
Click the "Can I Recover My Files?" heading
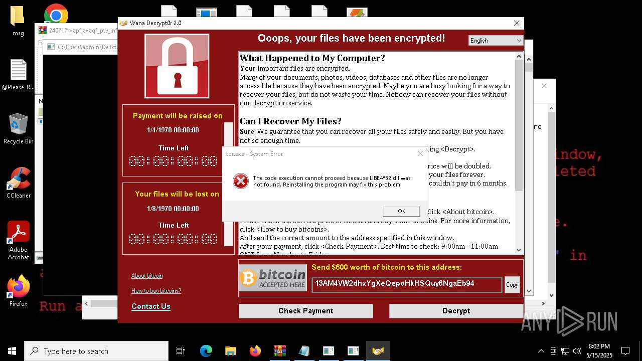coord(290,121)
